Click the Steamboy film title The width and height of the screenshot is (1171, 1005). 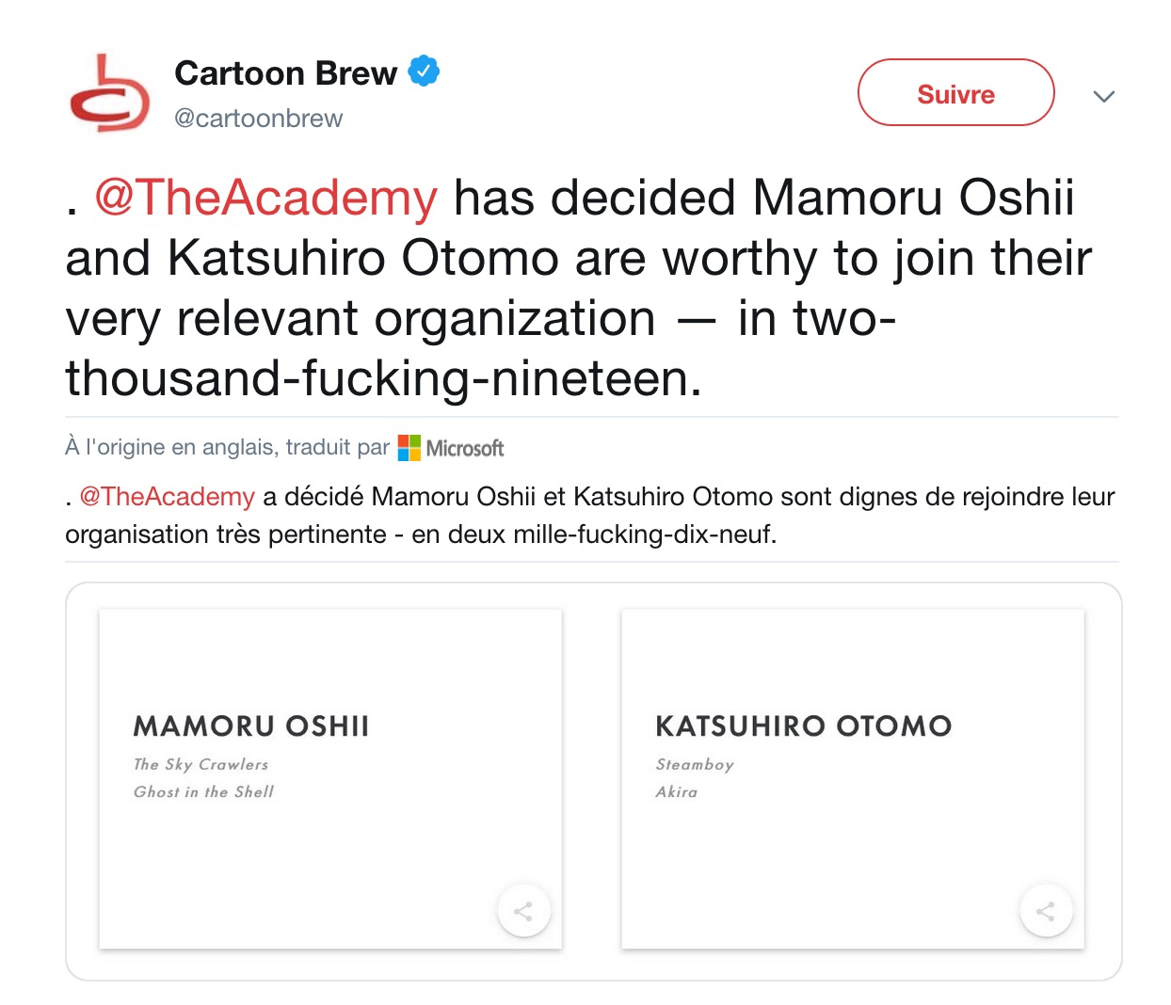pyautogui.click(x=695, y=764)
